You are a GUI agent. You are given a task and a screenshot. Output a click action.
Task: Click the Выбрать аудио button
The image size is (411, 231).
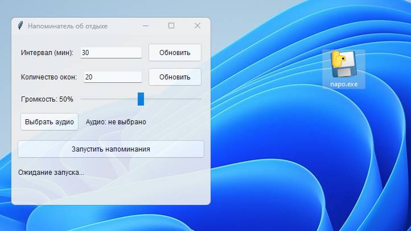pyautogui.click(x=50, y=122)
